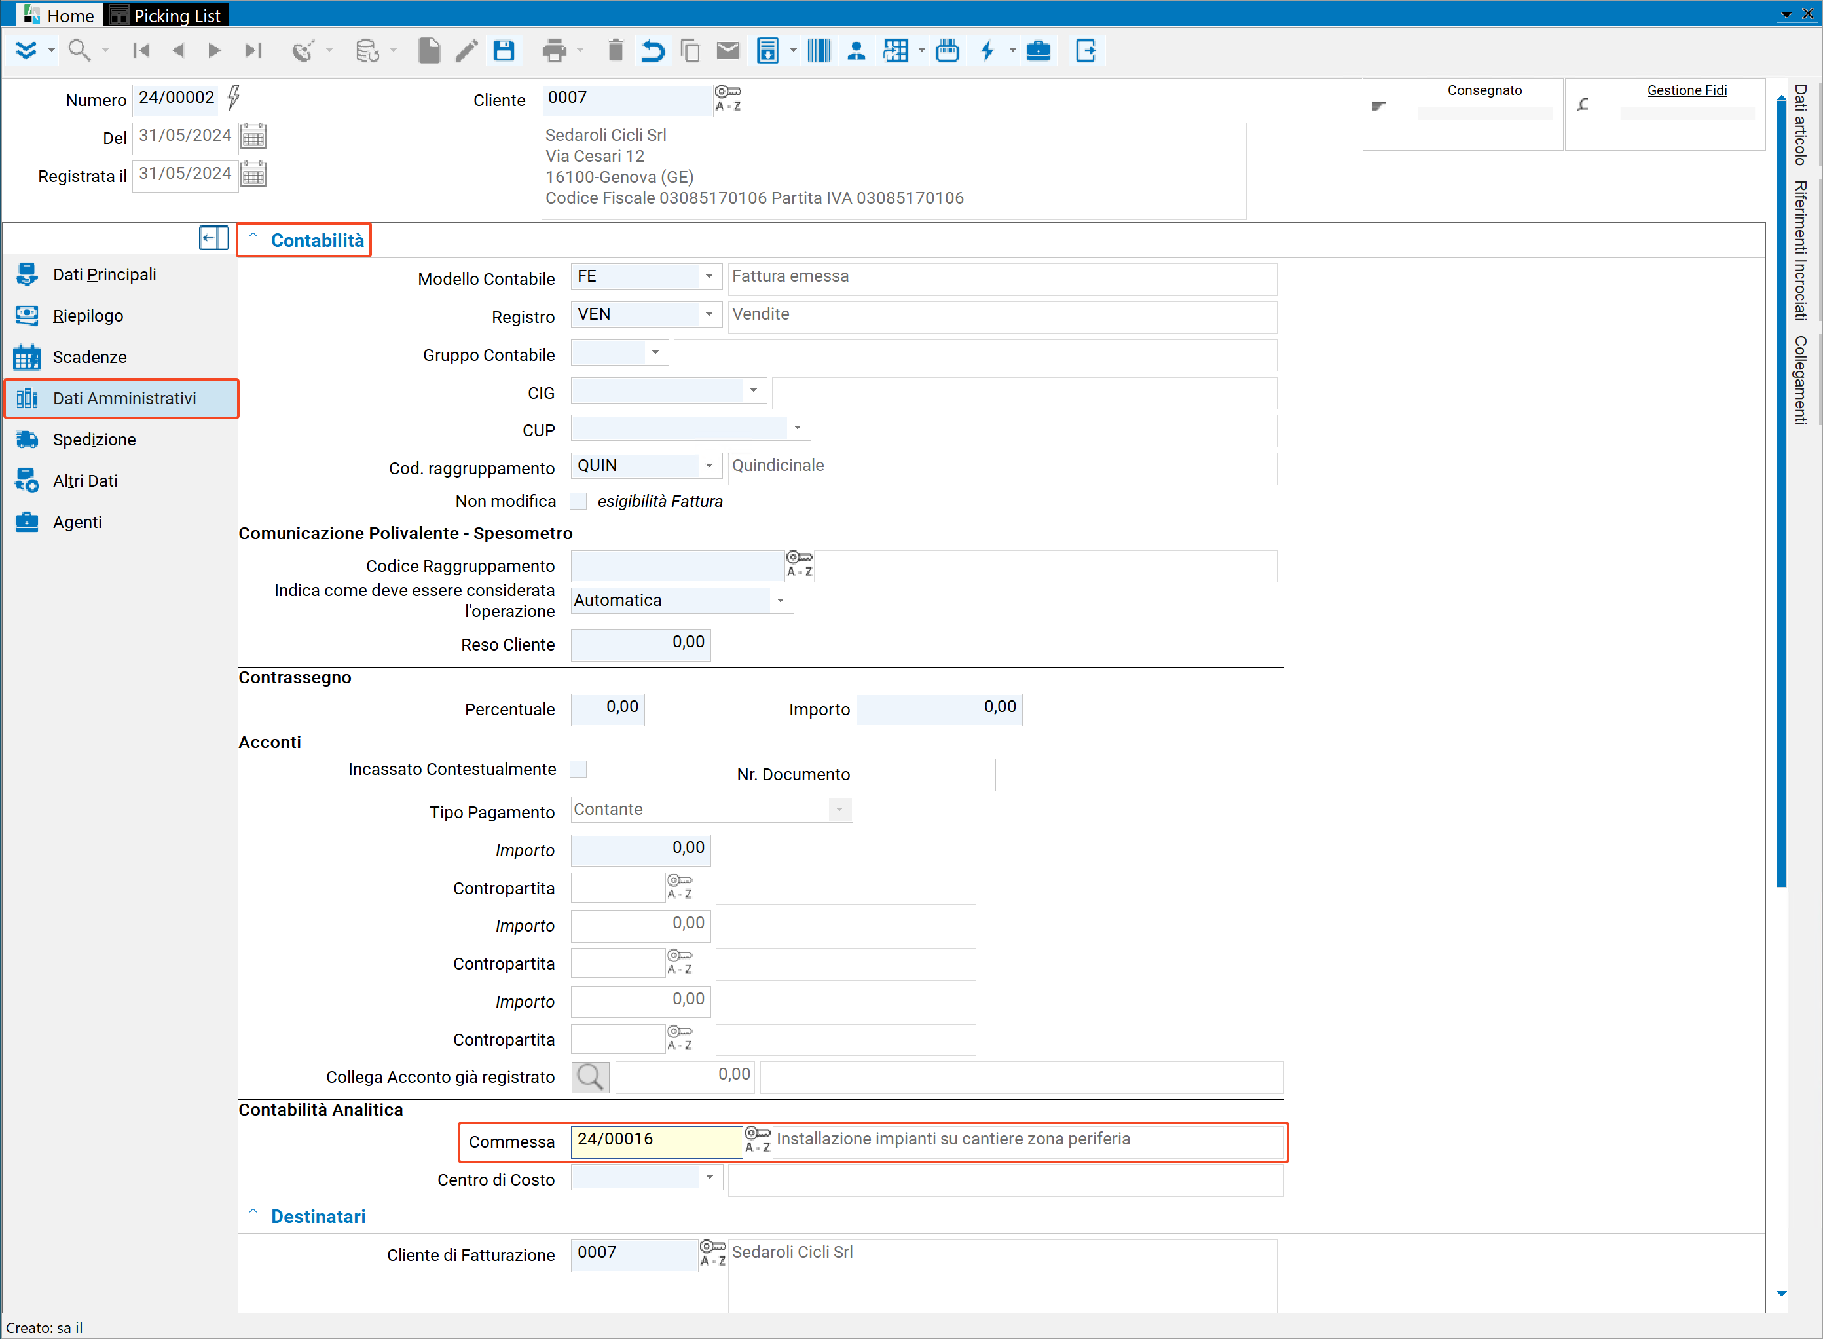Collapse the left navigation panel icon
Image resolution: width=1823 pixels, height=1339 pixels.
pos(214,238)
